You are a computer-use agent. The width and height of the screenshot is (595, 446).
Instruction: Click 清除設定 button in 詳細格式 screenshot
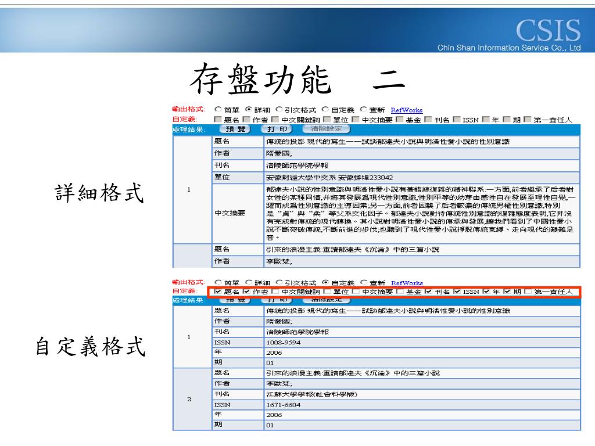tap(327, 129)
